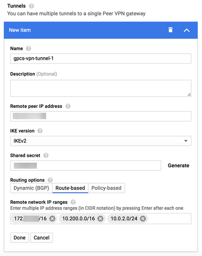Show Remote network IP ranges help
This screenshot has width=202, height=256.
coord(73,202)
